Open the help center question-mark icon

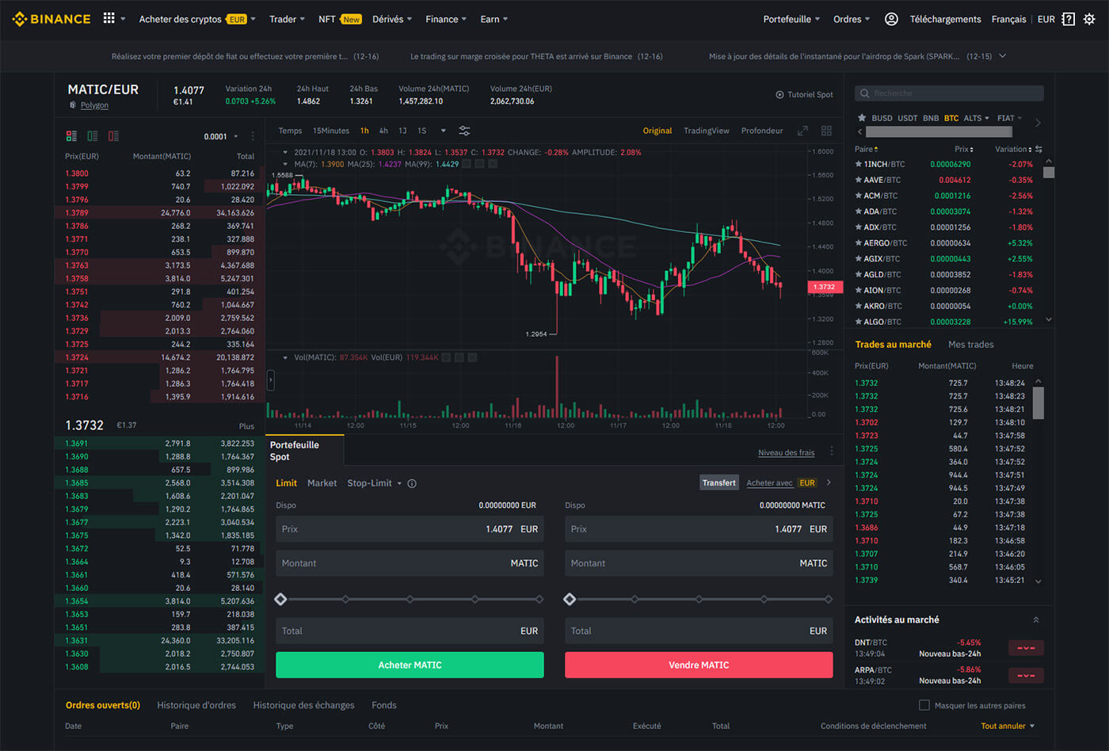click(x=1068, y=19)
